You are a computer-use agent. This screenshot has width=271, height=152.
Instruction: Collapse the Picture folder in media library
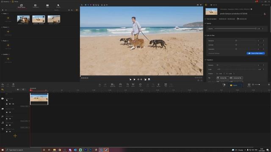(2, 27)
